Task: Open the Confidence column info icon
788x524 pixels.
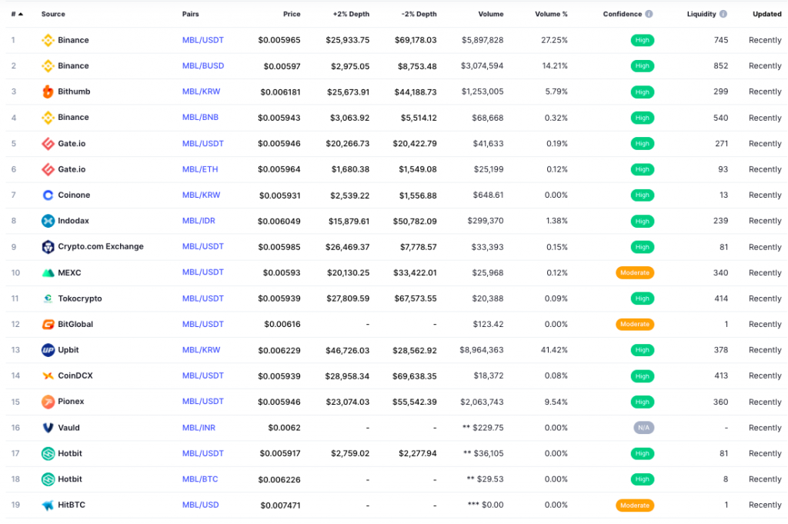Action: coord(649,14)
